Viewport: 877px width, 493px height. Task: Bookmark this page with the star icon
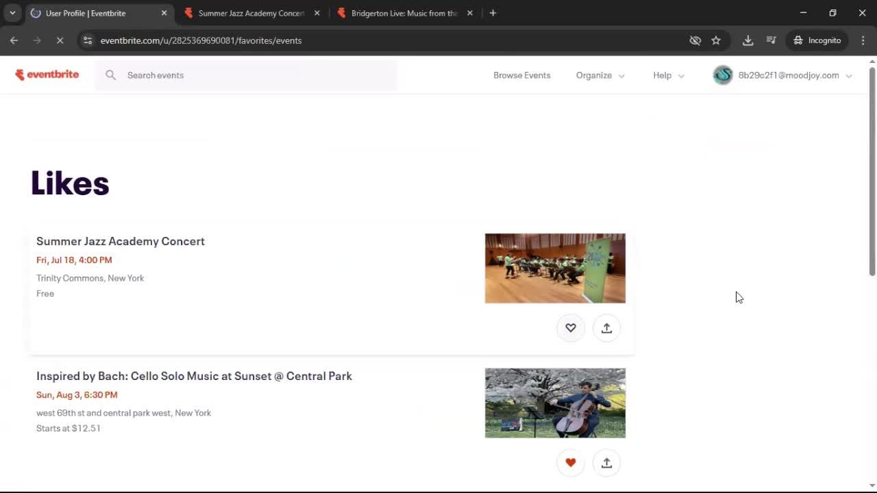coord(716,40)
